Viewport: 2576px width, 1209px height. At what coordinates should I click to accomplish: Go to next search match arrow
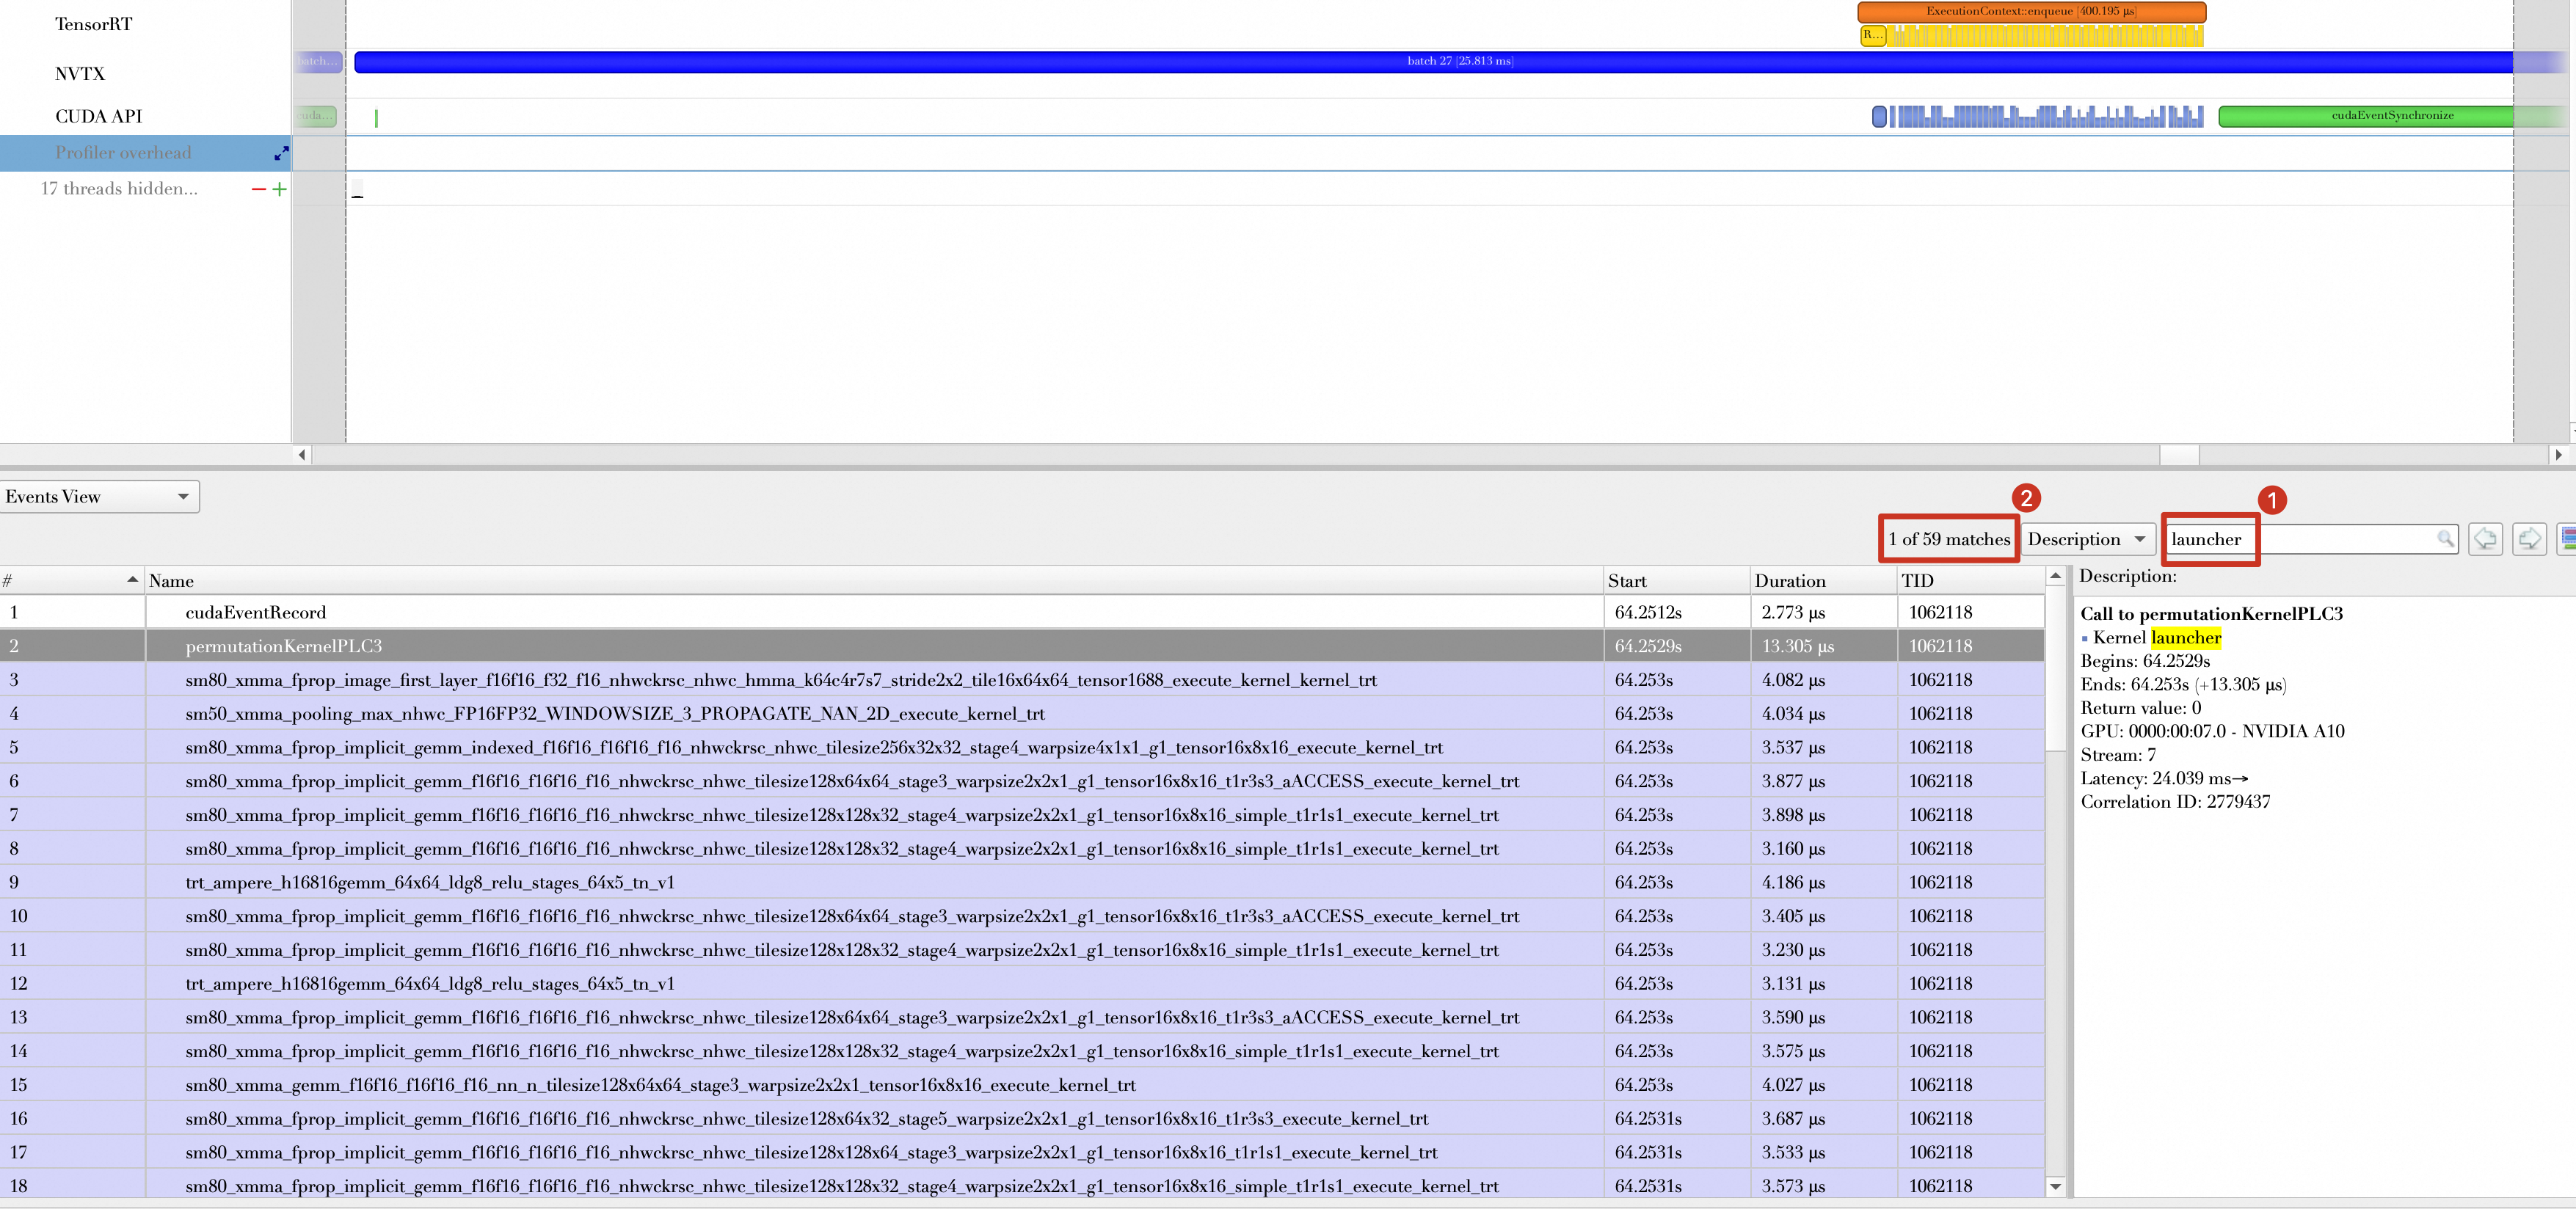tap(2529, 539)
